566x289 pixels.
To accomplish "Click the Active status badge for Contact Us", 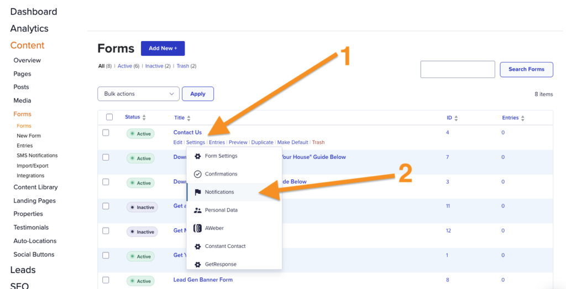I will pos(140,134).
